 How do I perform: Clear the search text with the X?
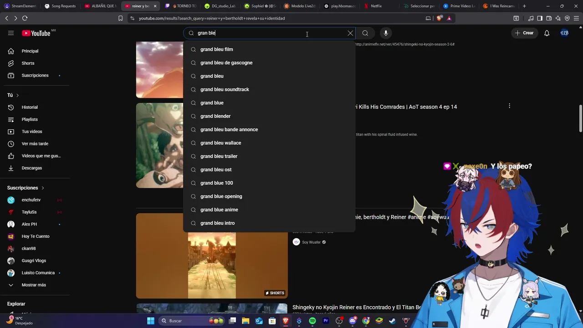click(x=350, y=33)
